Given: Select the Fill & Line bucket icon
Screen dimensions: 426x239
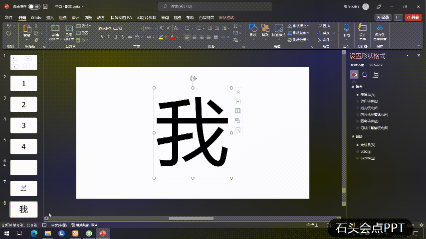Looking at the screenshot, I should [354, 75].
